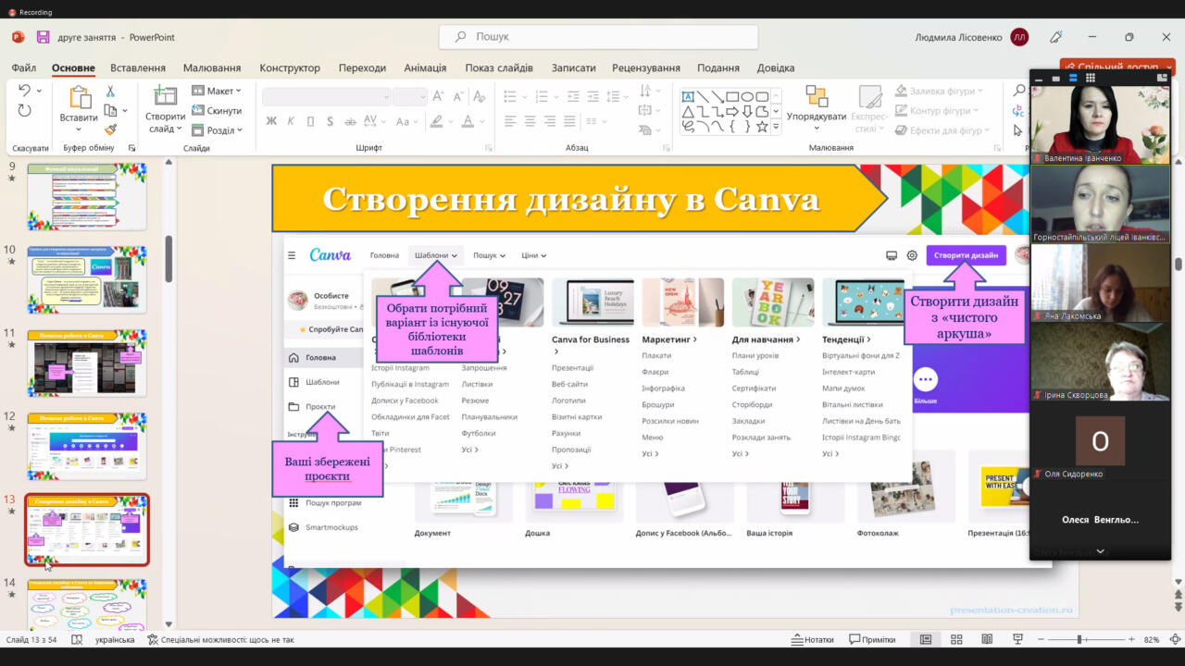This screenshot has width=1185, height=666.
Task: Switch to Reading view in status bar
Action: pyautogui.click(x=987, y=639)
